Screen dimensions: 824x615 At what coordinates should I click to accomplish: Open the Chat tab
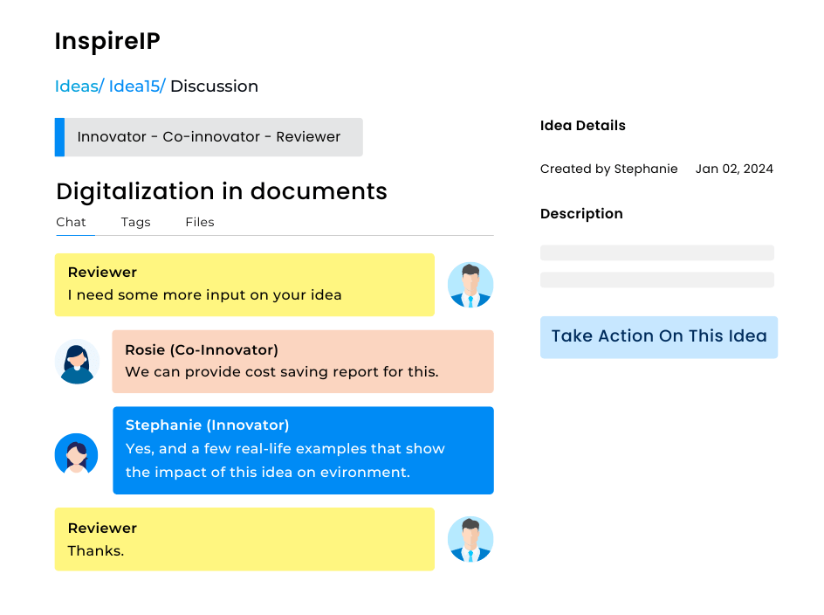click(71, 222)
